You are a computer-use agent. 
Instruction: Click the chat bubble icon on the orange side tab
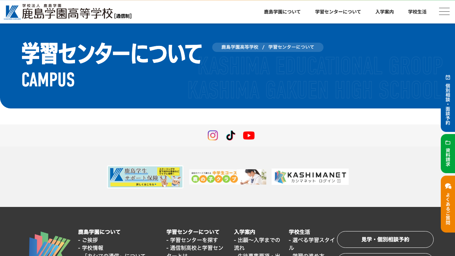pos(448,186)
